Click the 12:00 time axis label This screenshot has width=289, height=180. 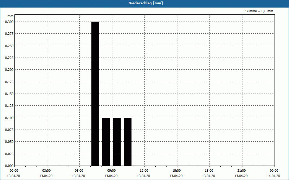coord(144,171)
